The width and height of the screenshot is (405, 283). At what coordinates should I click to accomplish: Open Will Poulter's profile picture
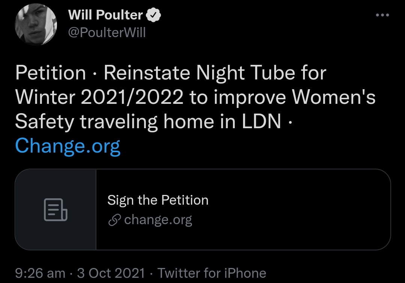click(x=36, y=25)
